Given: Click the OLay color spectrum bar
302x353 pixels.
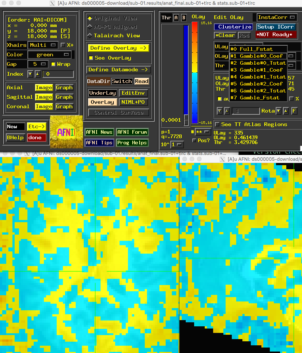Looking at the screenshot, I should click(195, 72).
